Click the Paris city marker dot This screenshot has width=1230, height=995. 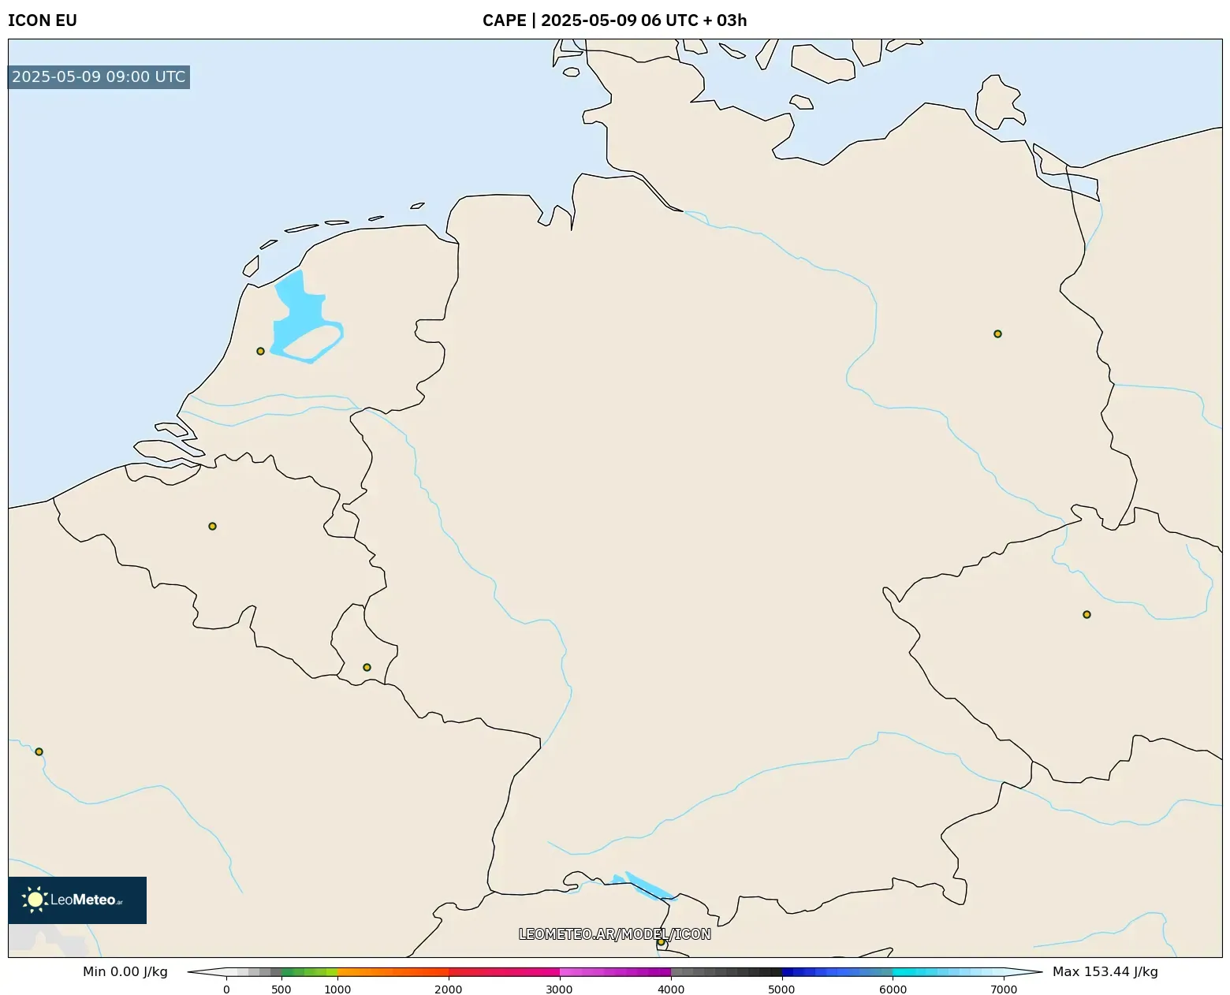[x=39, y=751]
